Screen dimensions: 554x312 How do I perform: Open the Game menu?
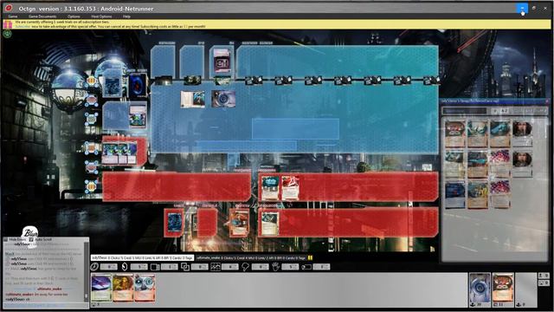tap(13, 16)
